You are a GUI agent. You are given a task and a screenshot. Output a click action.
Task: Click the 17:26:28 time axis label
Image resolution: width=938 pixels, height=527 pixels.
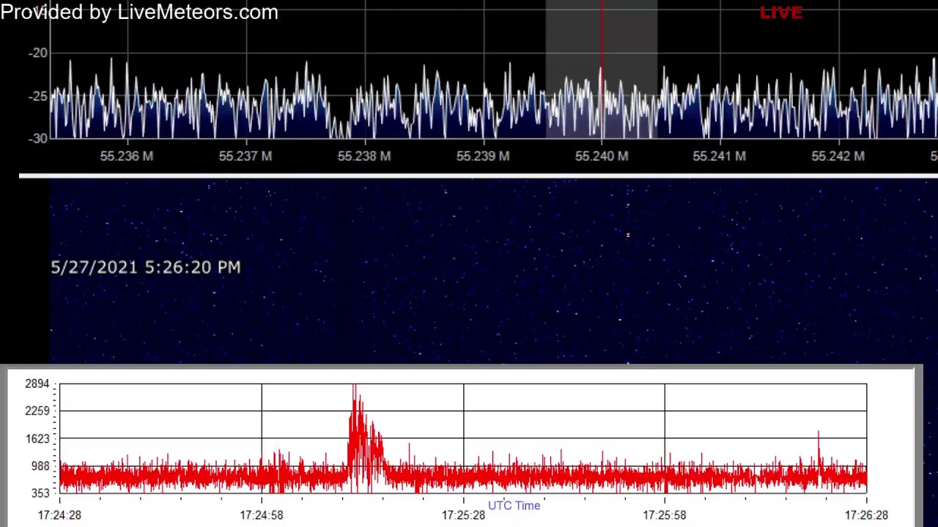click(866, 515)
